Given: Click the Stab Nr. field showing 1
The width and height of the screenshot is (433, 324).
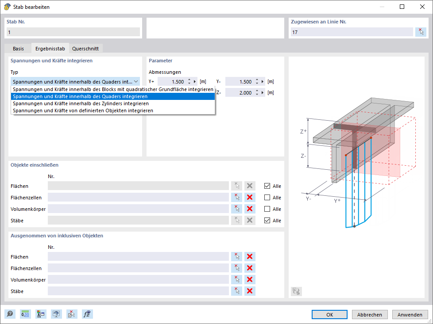Looking at the screenshot, I should [x=73, y=32].
